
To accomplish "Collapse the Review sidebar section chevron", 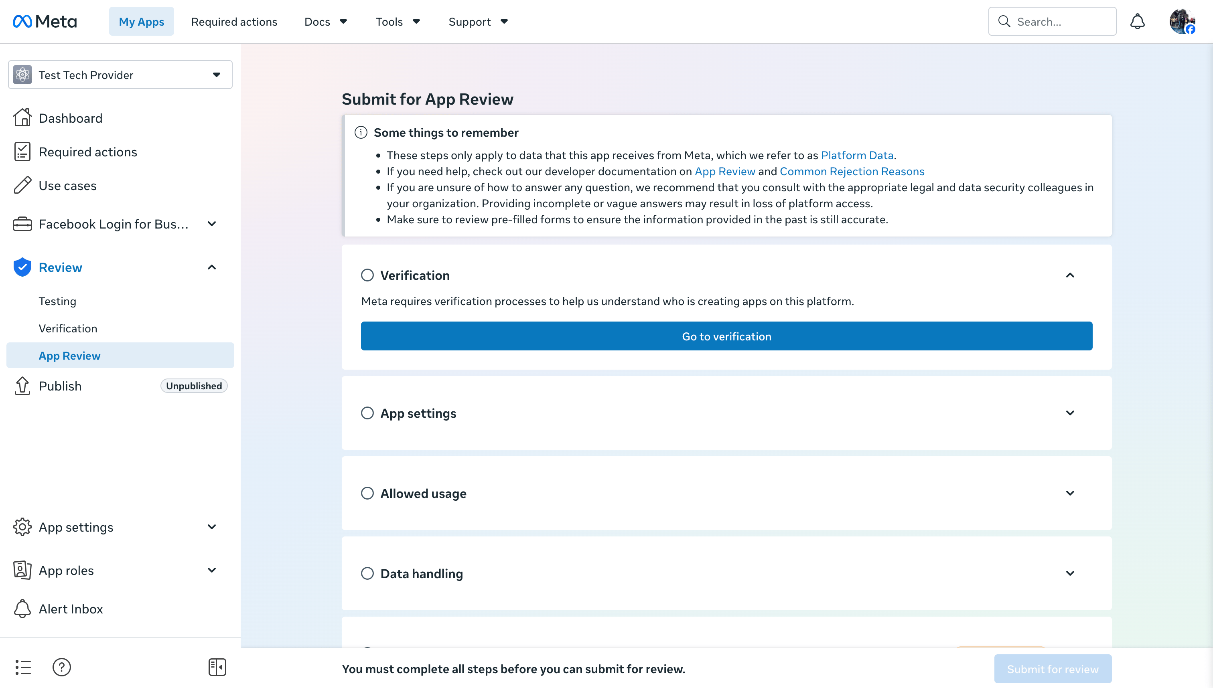I will pos(212,267).
